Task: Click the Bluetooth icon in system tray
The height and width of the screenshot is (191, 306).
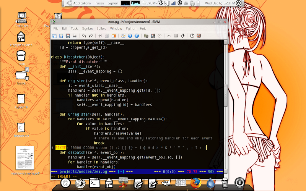Action: click(x=180, y=3)
